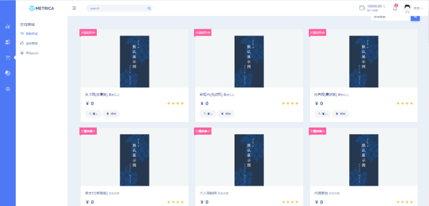Click the 发卡网[修复版] title

click(x=96, y=95)
